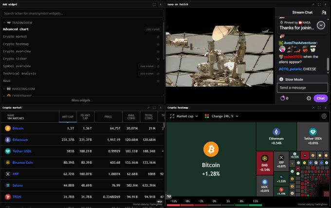This screenshot has height=208, width=331.
Task: Sort by the TOTAL COINS column
Action: 148,117
